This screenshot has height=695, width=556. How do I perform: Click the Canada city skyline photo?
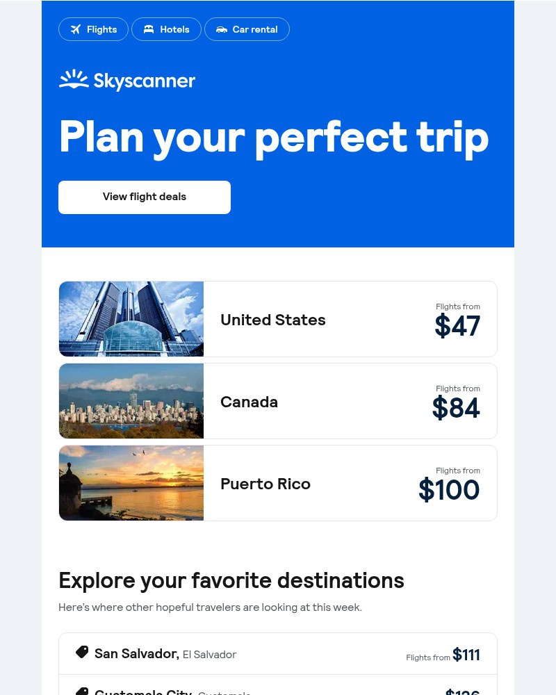[131, 401]
